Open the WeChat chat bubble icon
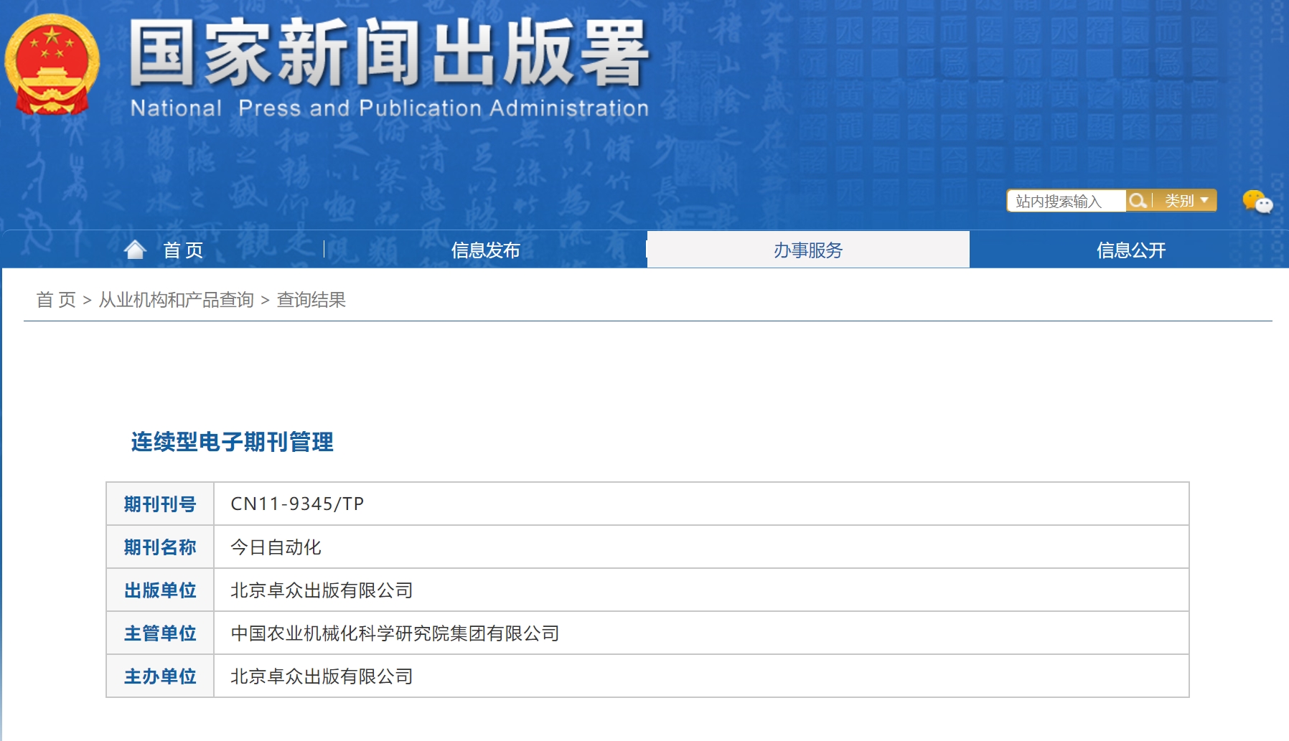The image size is (1289, 741). coord(1257,202)
